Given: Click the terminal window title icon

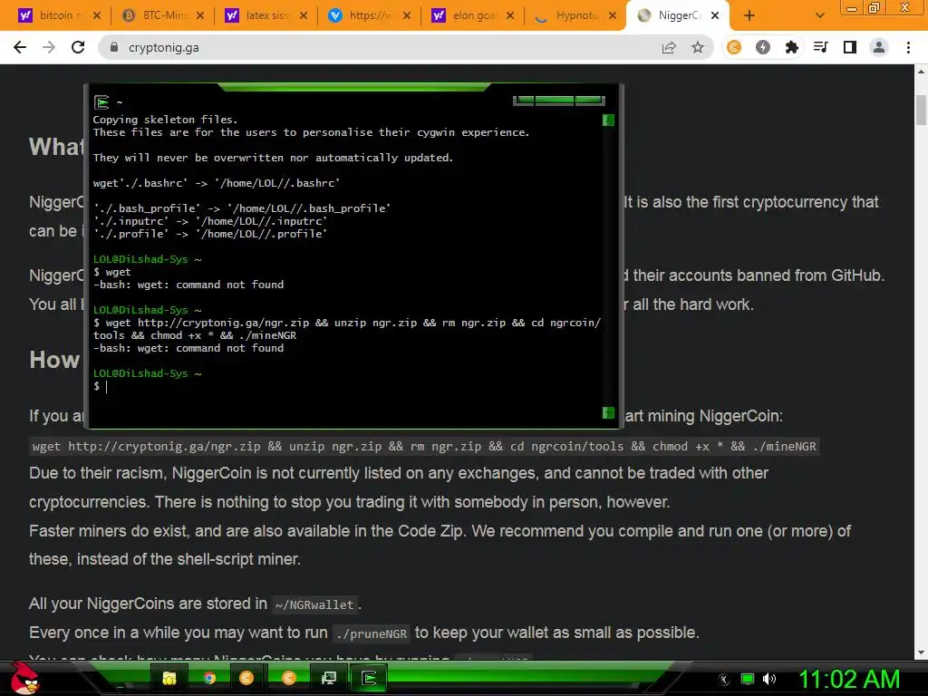Looking at the screenshot, I should click(x=101, y=102).
